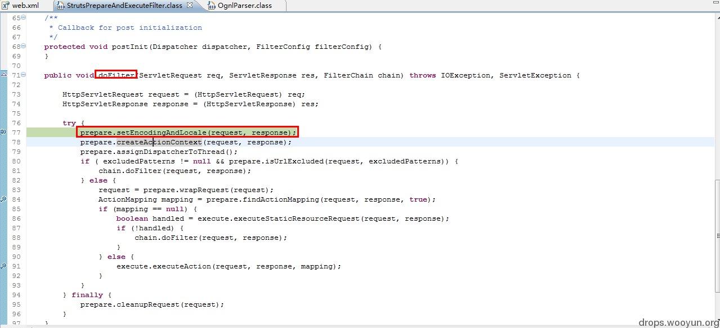The width and height of the screenshot is (720, 328).
Task: Open the OgnlParser.class editor tab
Action: (x=245, y=5)
